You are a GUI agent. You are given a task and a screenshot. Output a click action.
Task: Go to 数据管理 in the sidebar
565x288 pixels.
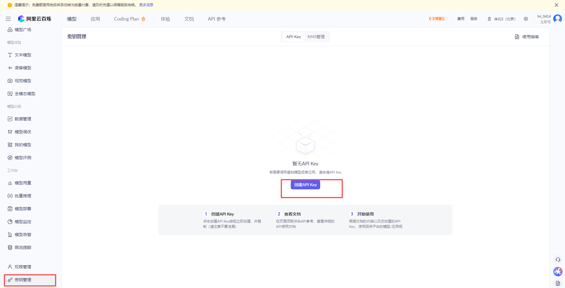click(x=19, y=119)
